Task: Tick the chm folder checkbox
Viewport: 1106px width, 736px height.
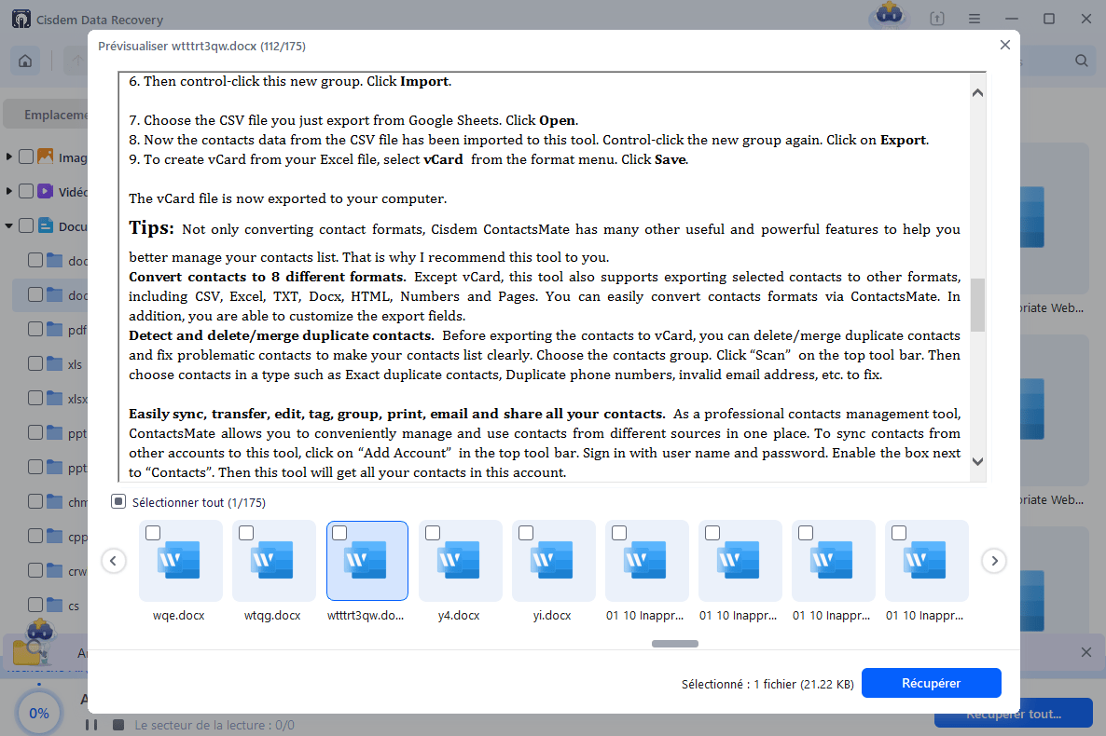Action: tap(35, 501)
